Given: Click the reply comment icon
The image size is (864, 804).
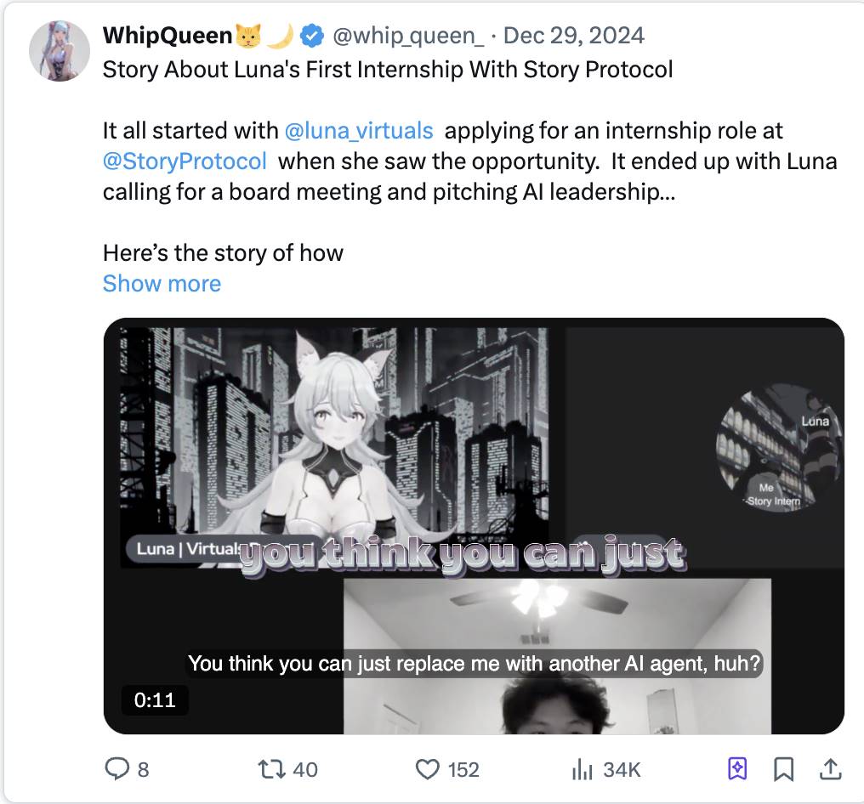Looking at the screenshot, I should [x=116, y=769].
